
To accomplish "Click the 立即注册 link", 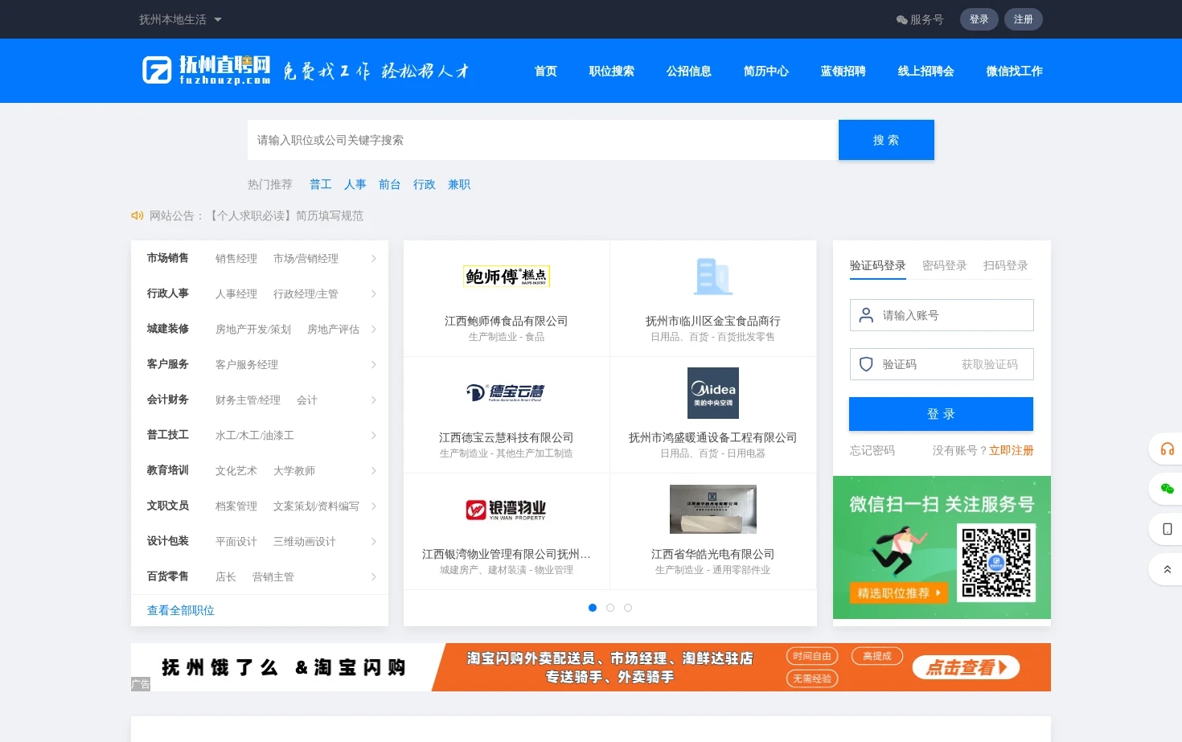I will click(1012, 450).
